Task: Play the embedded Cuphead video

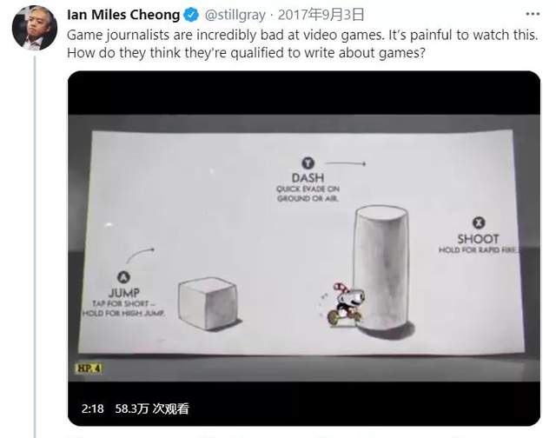Action: [304, 249]
